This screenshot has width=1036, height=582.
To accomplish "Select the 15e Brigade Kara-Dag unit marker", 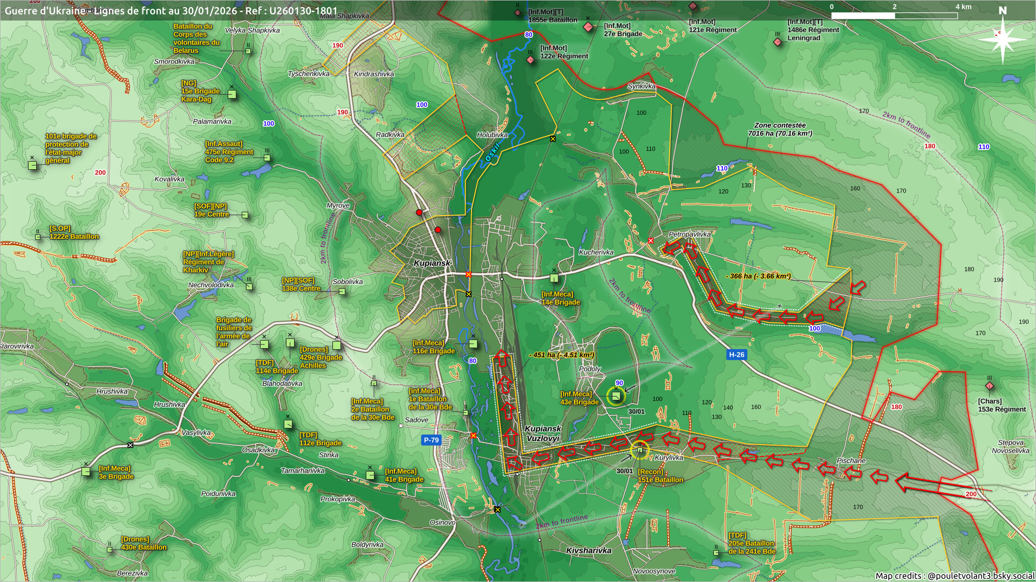I will tap(232, 94).
